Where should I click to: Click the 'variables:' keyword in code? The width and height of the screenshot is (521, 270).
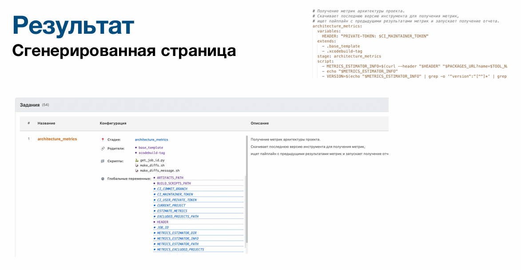tap(329, 31)
